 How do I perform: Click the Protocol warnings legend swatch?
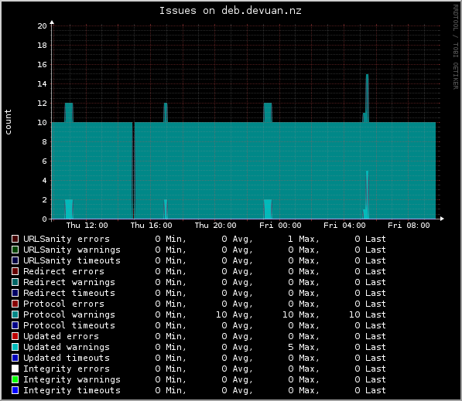[x=15, y=314]
